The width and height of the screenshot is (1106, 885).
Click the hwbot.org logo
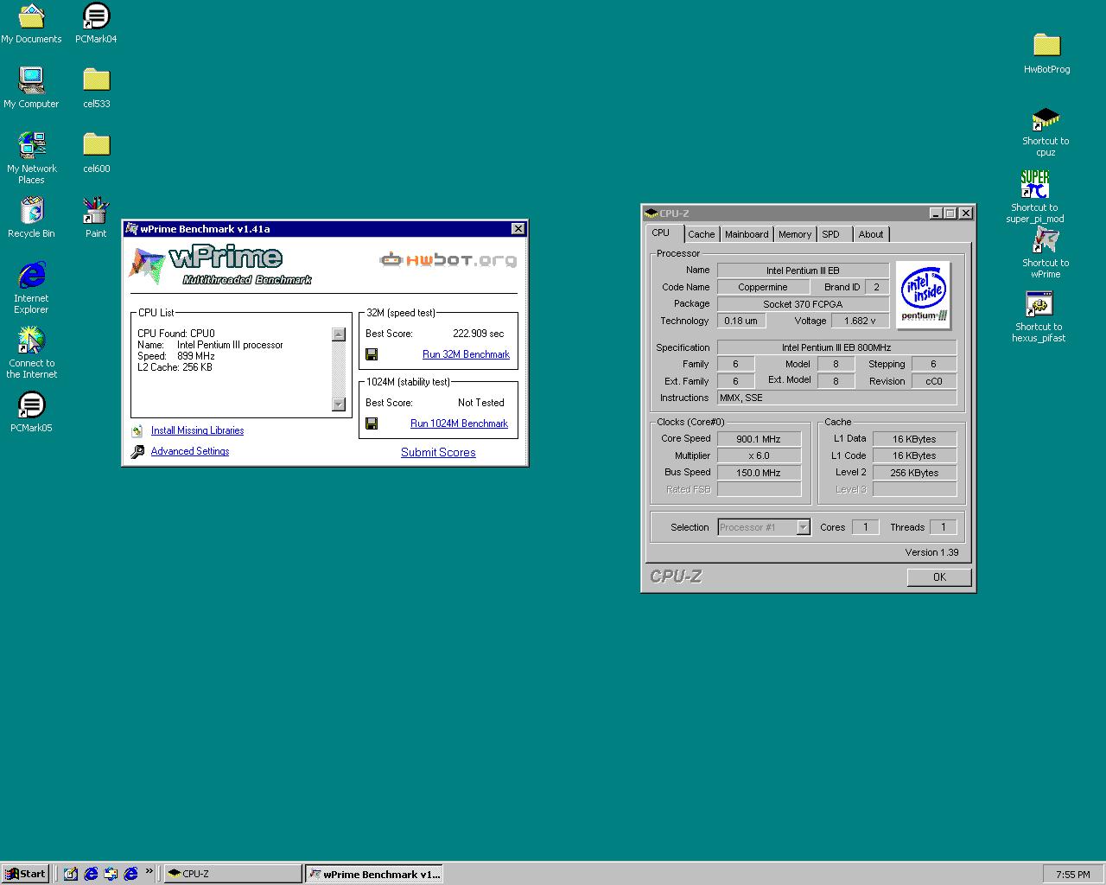449,259
